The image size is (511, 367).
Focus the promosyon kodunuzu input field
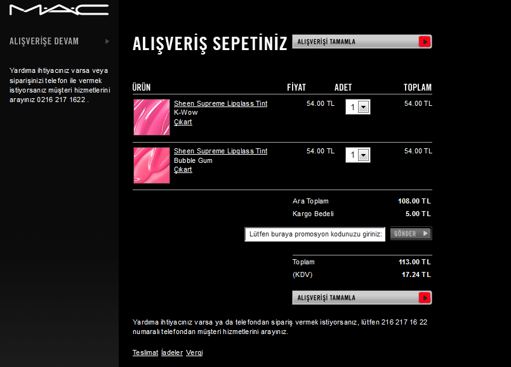315,235
